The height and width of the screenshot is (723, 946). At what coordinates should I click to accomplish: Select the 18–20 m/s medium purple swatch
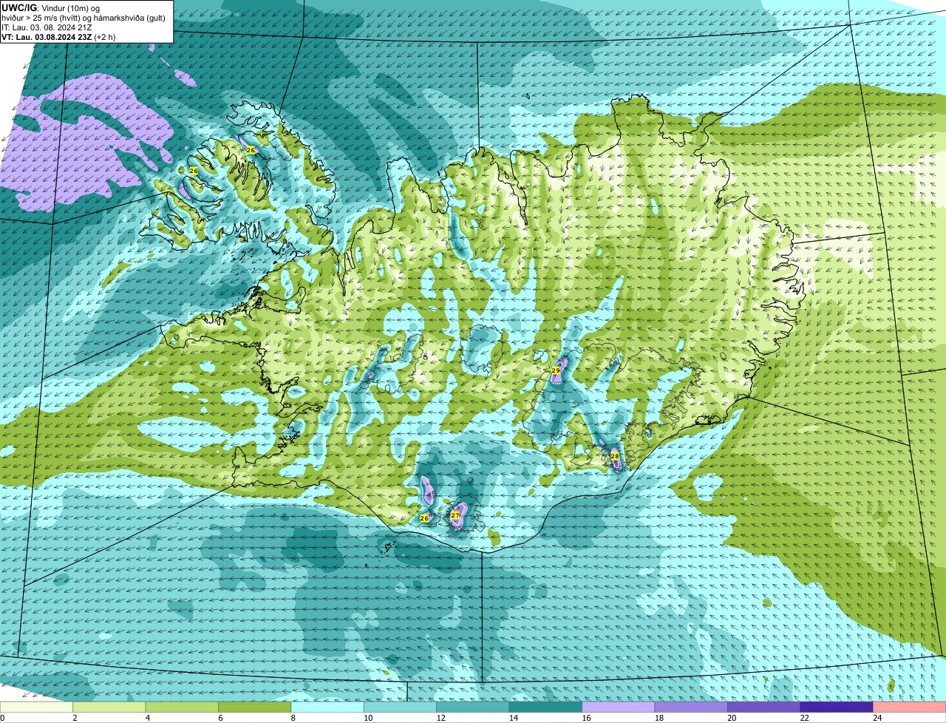(x=691, y=707)
